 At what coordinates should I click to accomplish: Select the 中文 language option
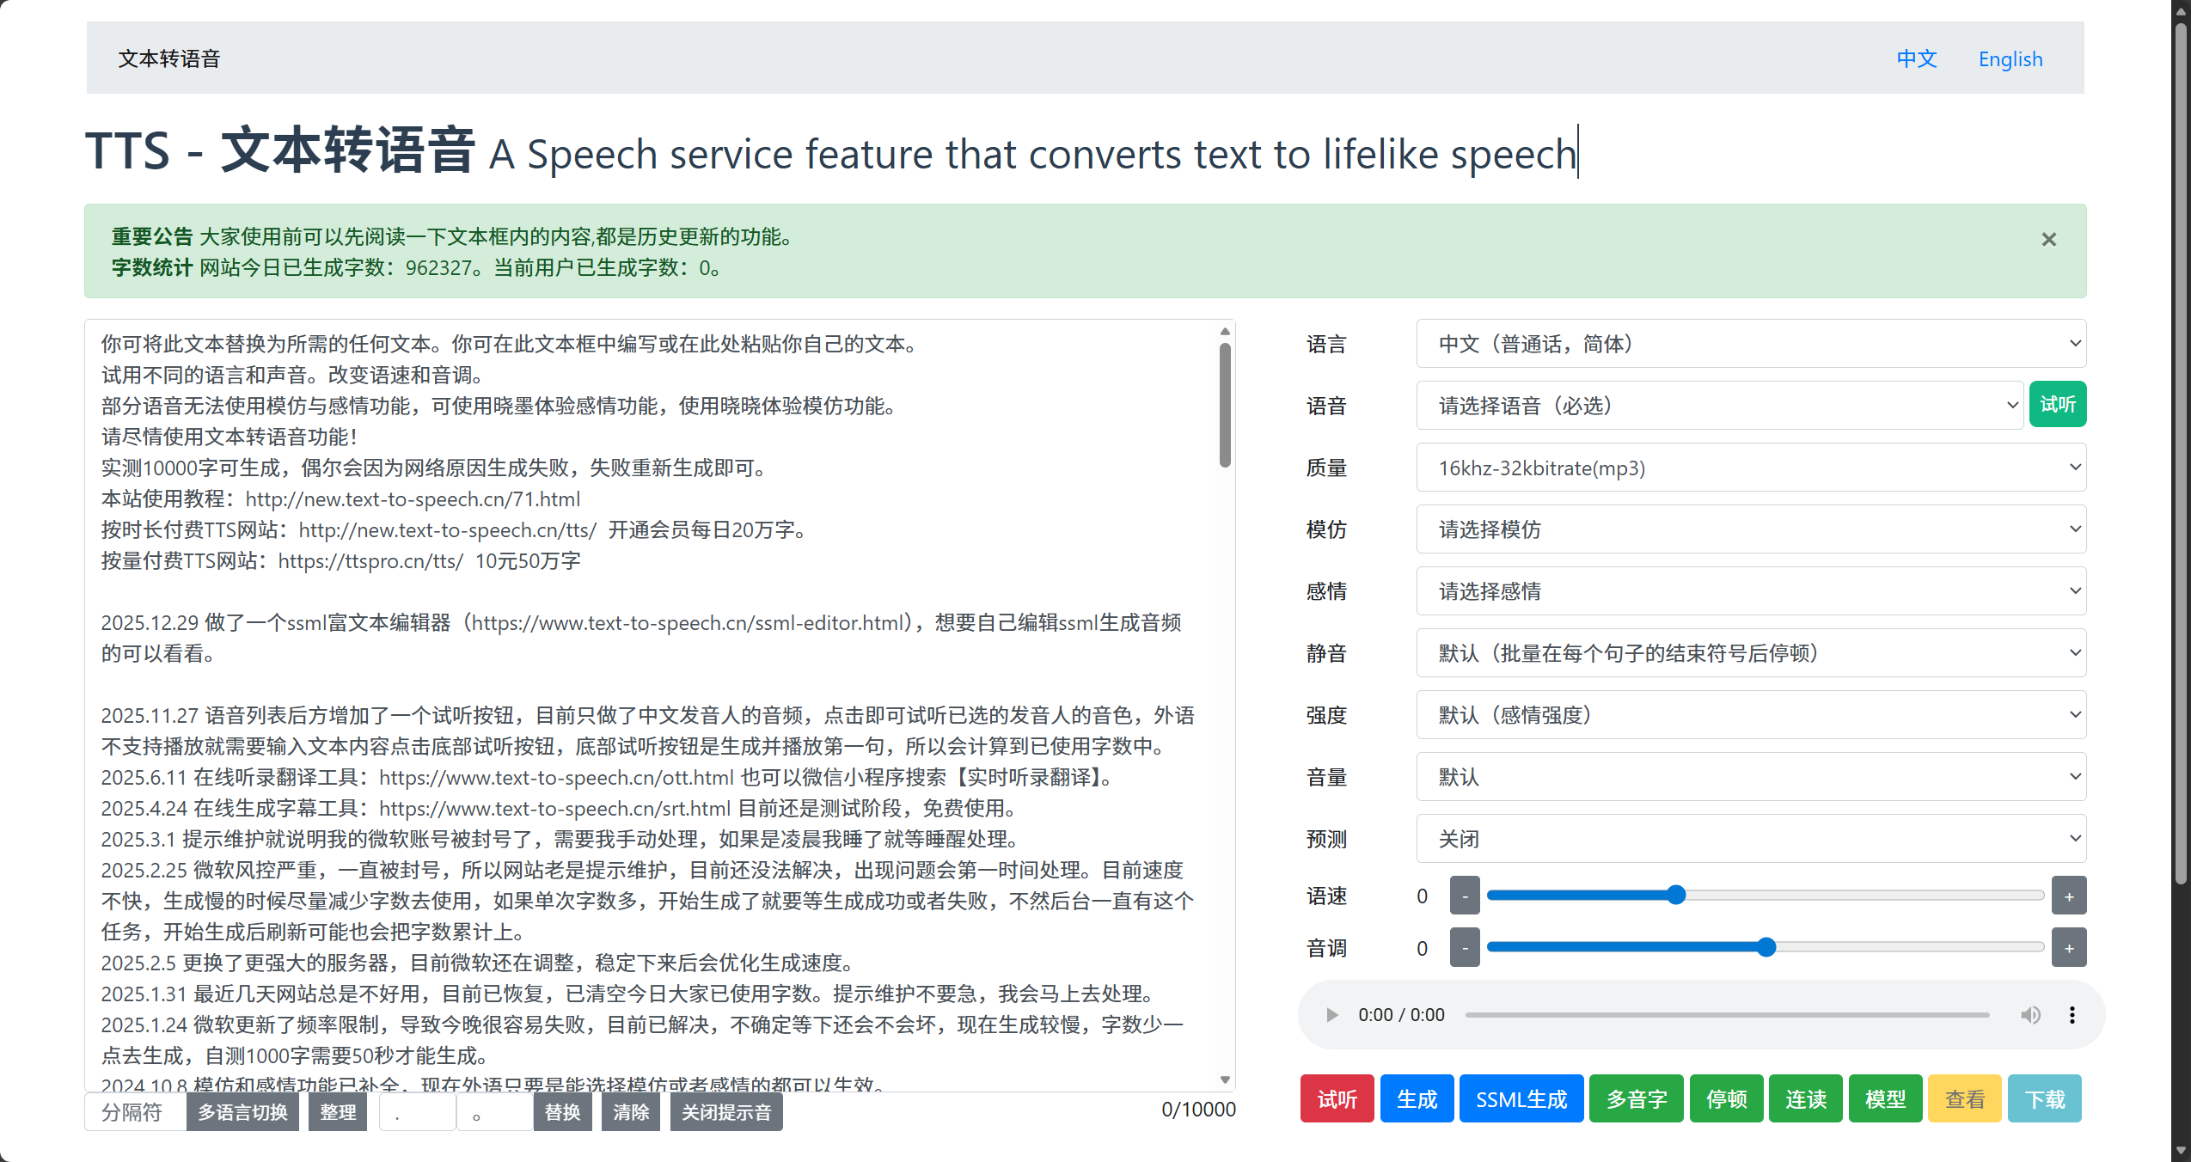pos(1916,58)
